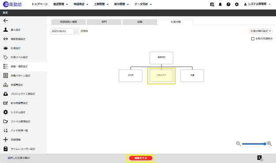The height and width of the screenshot is (163, 276).
Task: Open タイムレコーダー設定 via its clipboard icon
Action: [6, 149]
